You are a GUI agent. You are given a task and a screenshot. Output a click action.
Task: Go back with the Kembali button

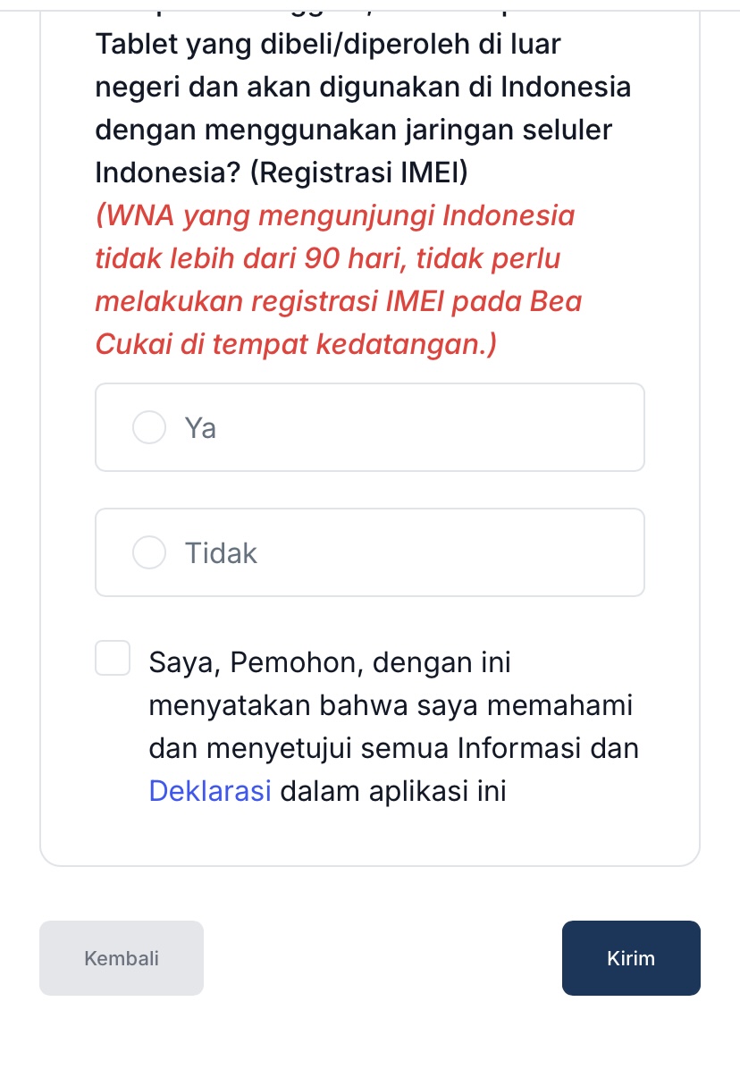coord(122,958)
